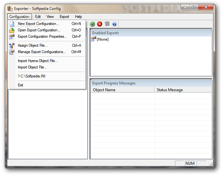Choose New Export Configuration... menu entry

pyautogui.click(x=47, y=24)
